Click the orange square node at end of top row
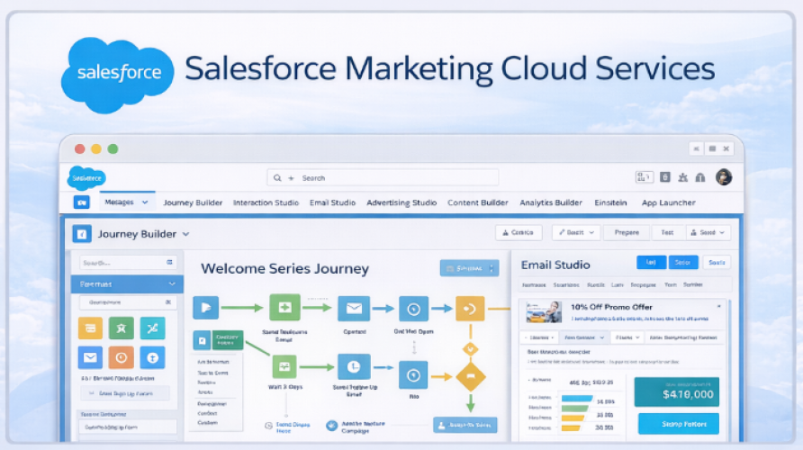Viewport: 803px width, 450px height. [x=470, y=308]
